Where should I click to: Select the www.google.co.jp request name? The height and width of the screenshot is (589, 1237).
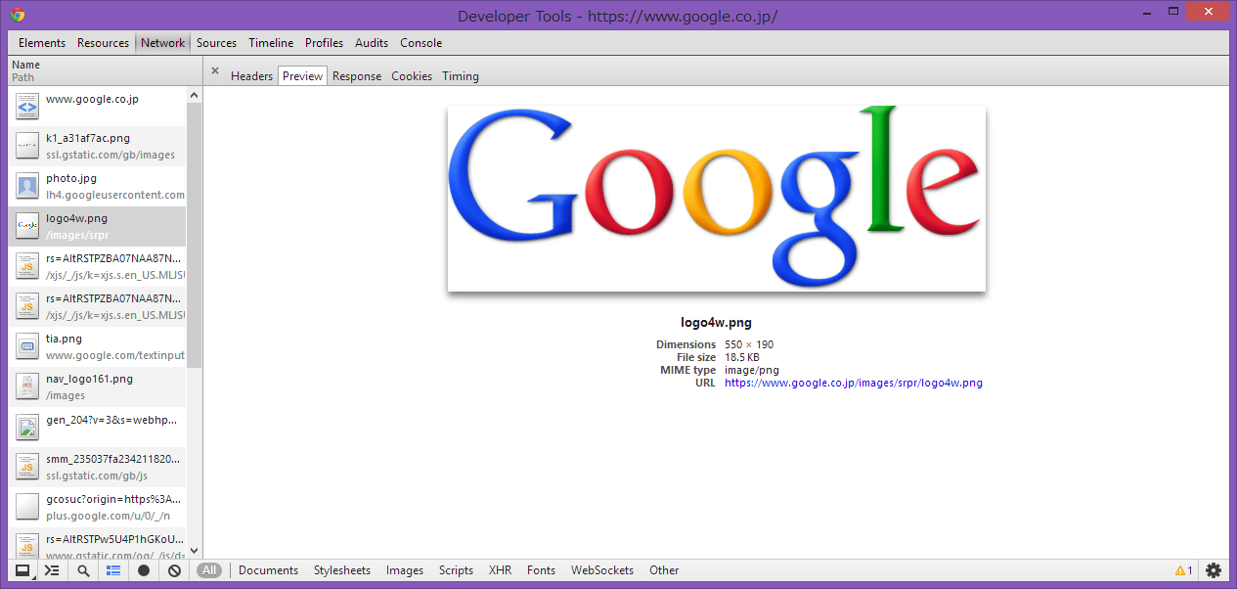tap(92, 99)
